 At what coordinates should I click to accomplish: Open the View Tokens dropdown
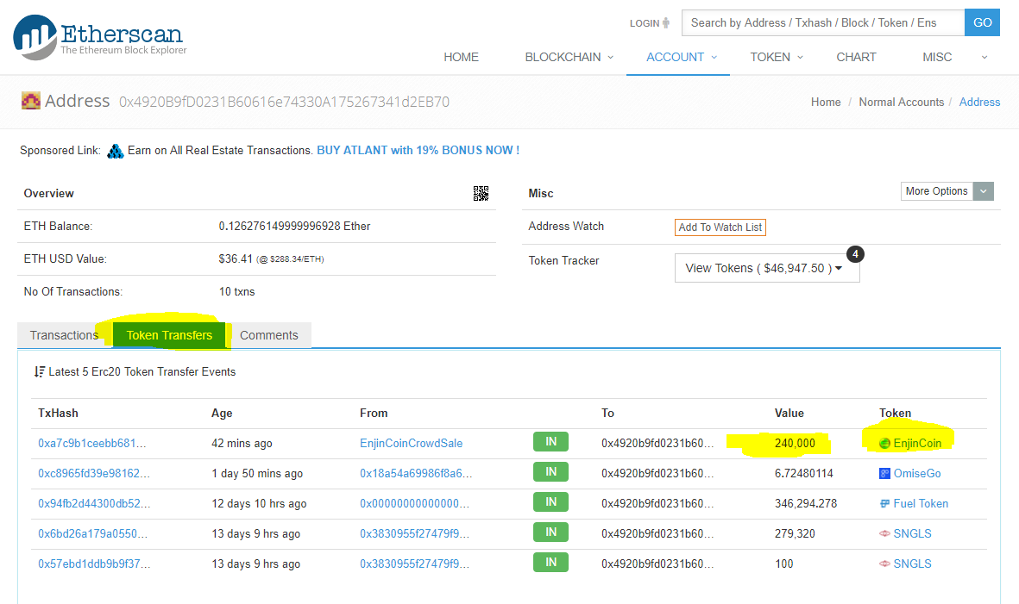click(x=767, y=268)
